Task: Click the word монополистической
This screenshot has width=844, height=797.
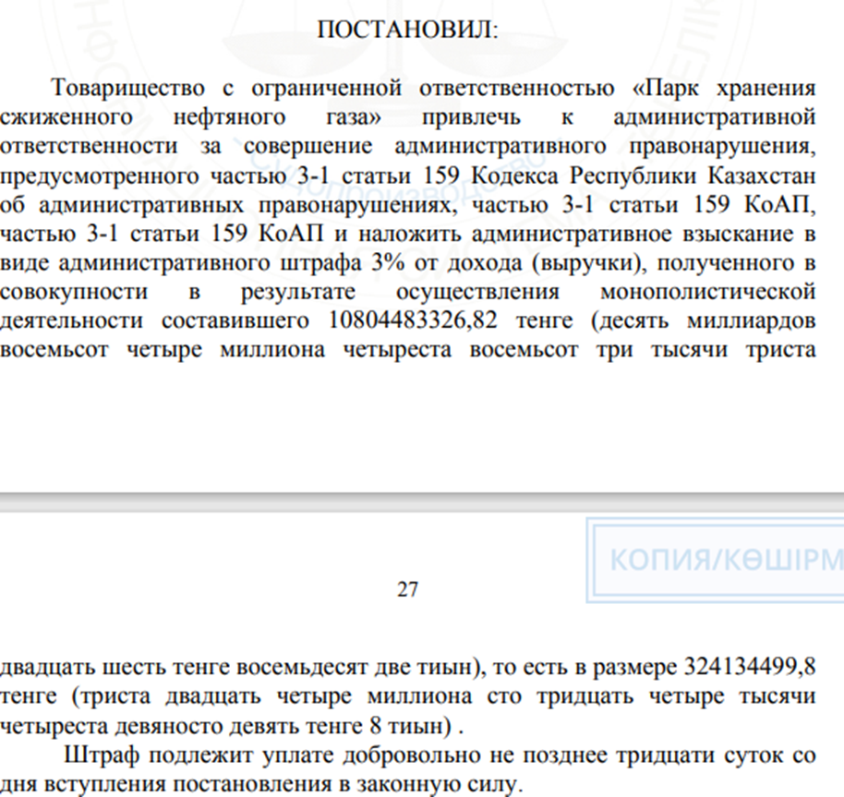Action: click(707, 292)
